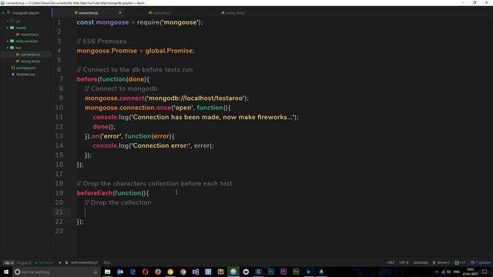Open Photoshop from the taskbar
The height and width of the screenshot is (277, 493).
click(271, 272)
